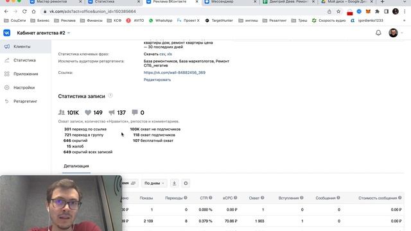Reload the current page
Image resolution: width=411 pixels, height=231 pixels.
pyautogui.click(x=24, y=12)
